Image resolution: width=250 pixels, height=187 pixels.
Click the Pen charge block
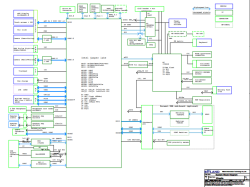point(23,81)
